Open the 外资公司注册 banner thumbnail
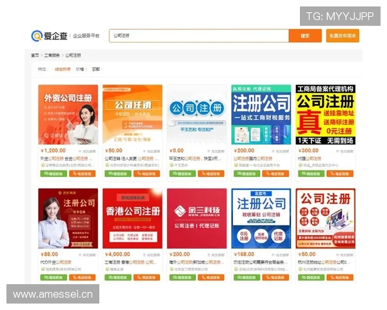Viewport: 387px width, 310px height. click(x=68, y=115)
